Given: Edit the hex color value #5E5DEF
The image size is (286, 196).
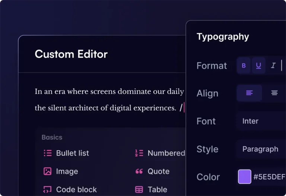Looking at the screenshot, I should pos(269,177).
